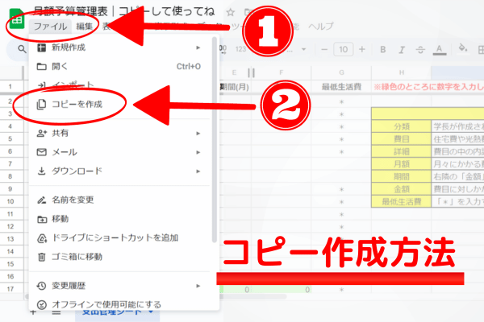Click the mail envelope icon
This screenshot has width=484, height=322.
(42, 152)
